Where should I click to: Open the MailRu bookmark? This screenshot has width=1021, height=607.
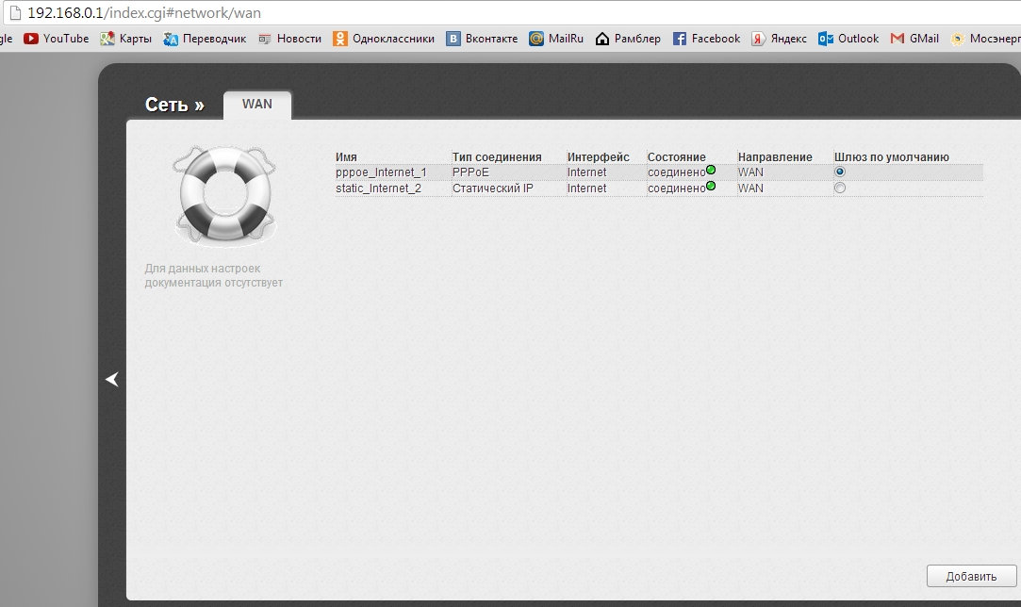[556, 39]
